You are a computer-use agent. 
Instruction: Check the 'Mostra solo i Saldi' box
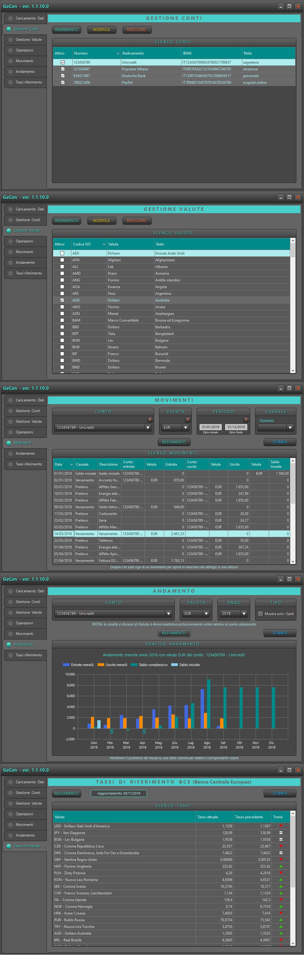coord(260,614)
